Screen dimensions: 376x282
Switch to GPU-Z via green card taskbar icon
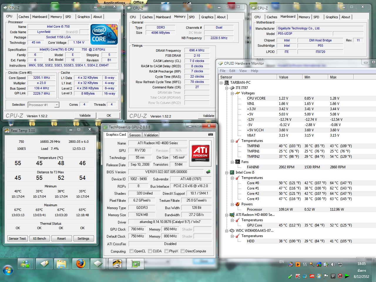point(136,264)
